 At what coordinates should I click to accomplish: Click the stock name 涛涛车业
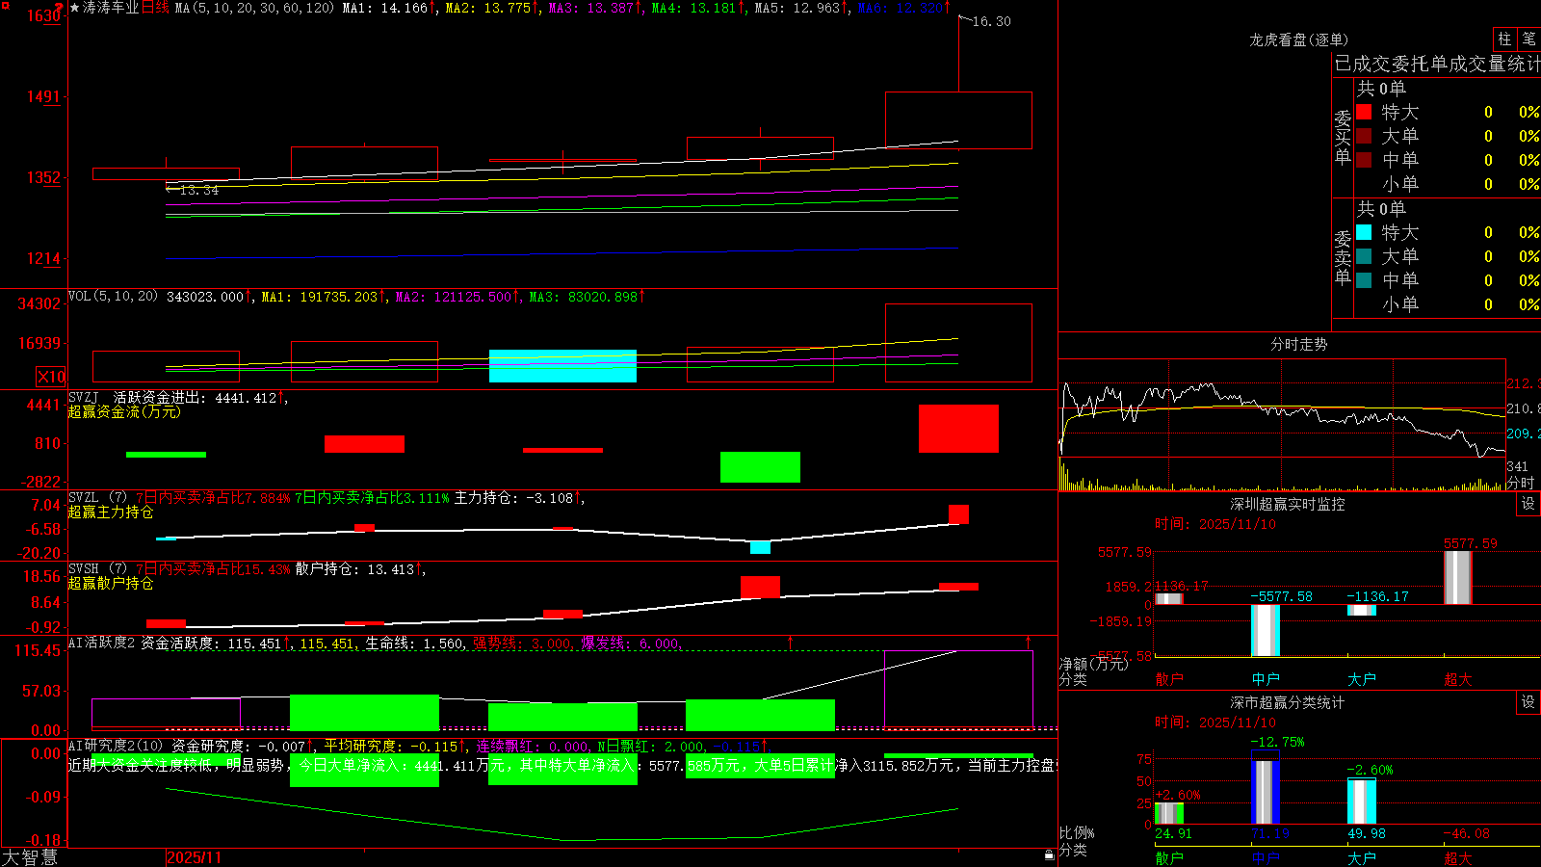click(x=111, y=8)
